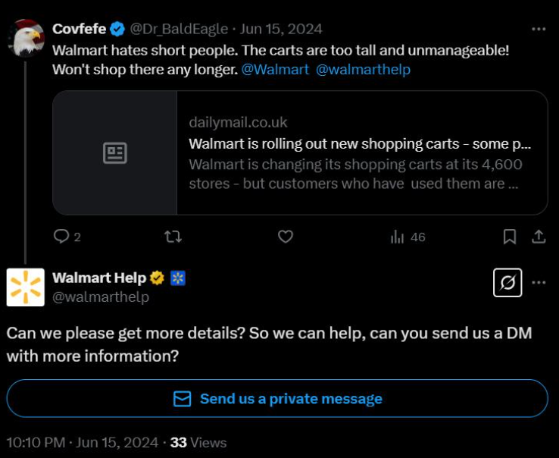
Task: Like the Covfefe post with heart icon
Action: [x=286, y=237]
